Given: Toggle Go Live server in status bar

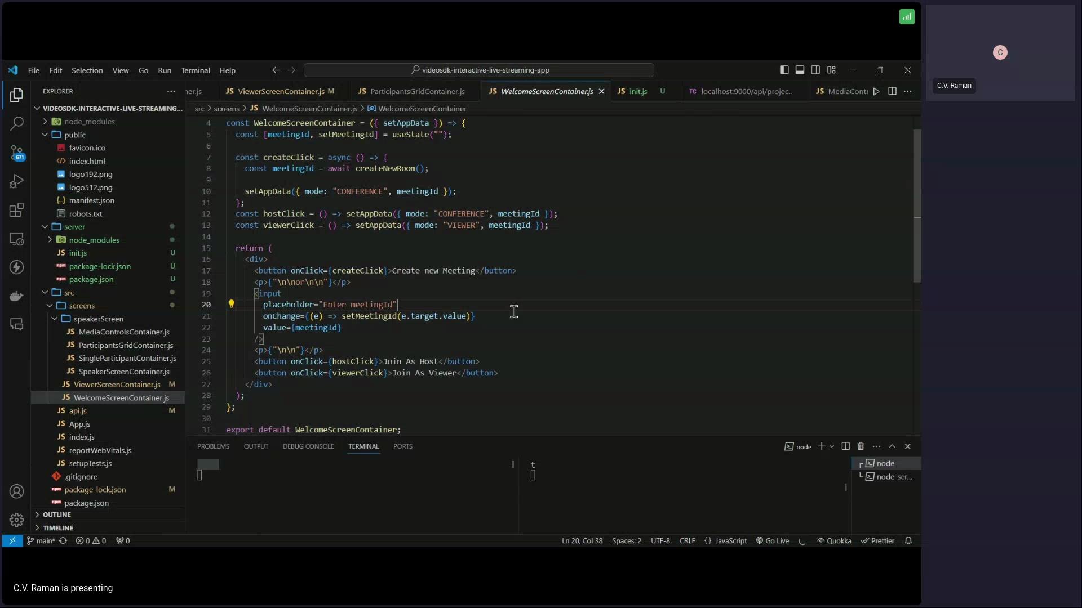Looking at the screenshot, I should pos(772,540).
